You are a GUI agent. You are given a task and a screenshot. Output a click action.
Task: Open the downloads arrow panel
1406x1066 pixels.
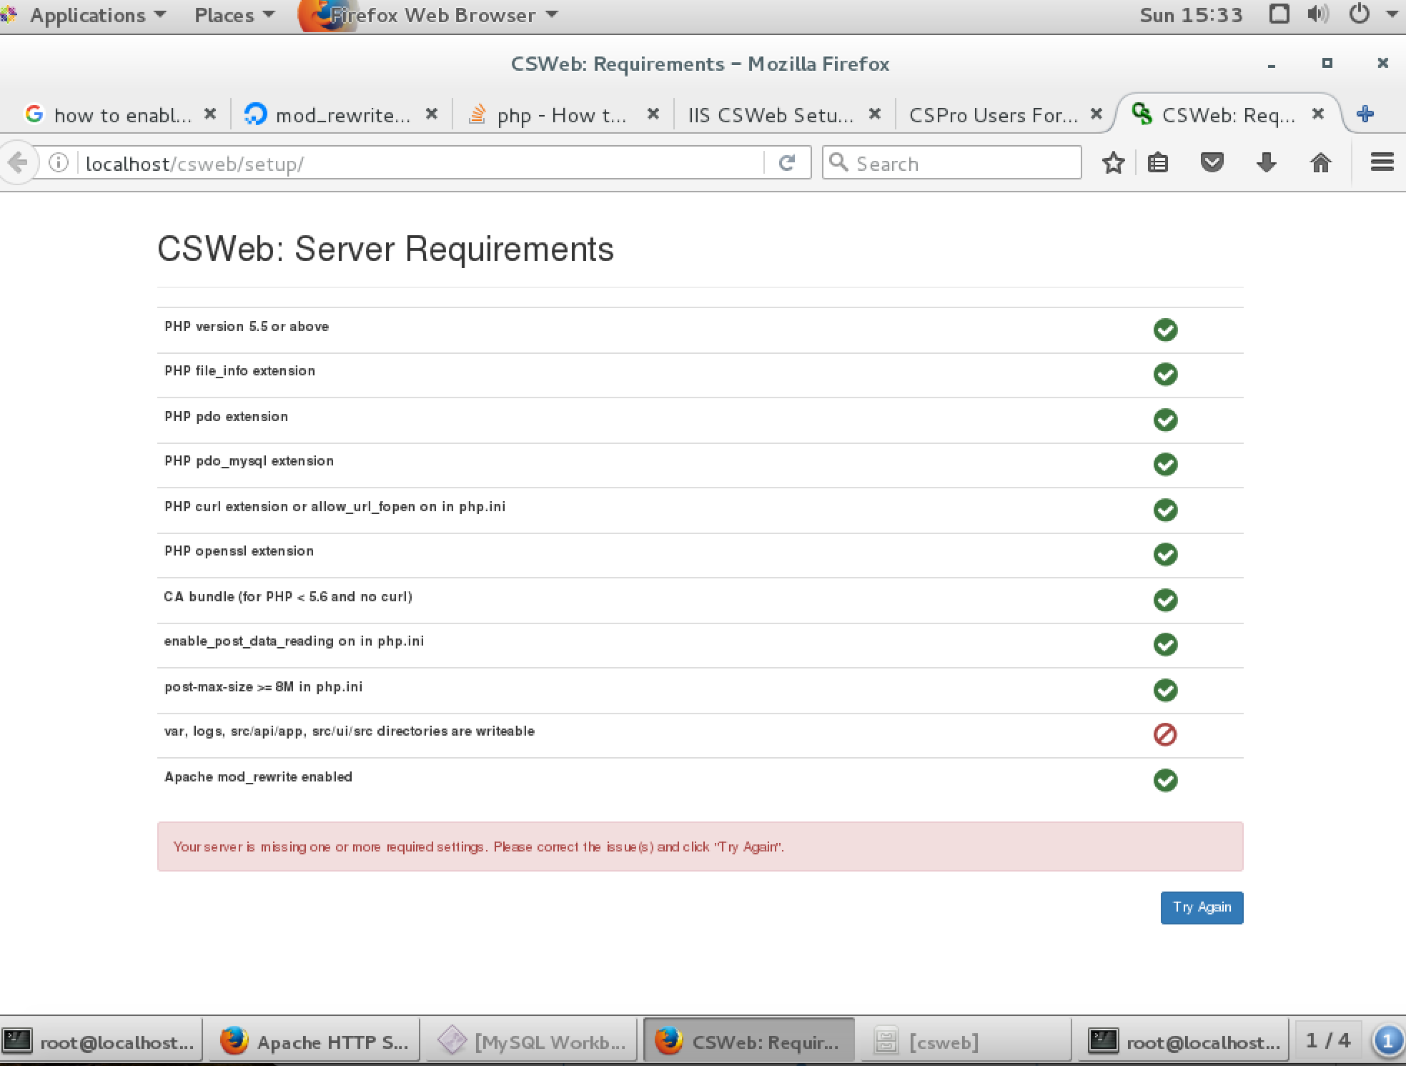tap(1266, 163)
